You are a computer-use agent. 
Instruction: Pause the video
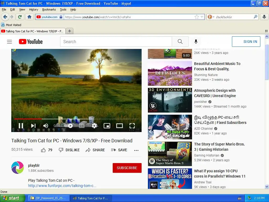[21, 126]
